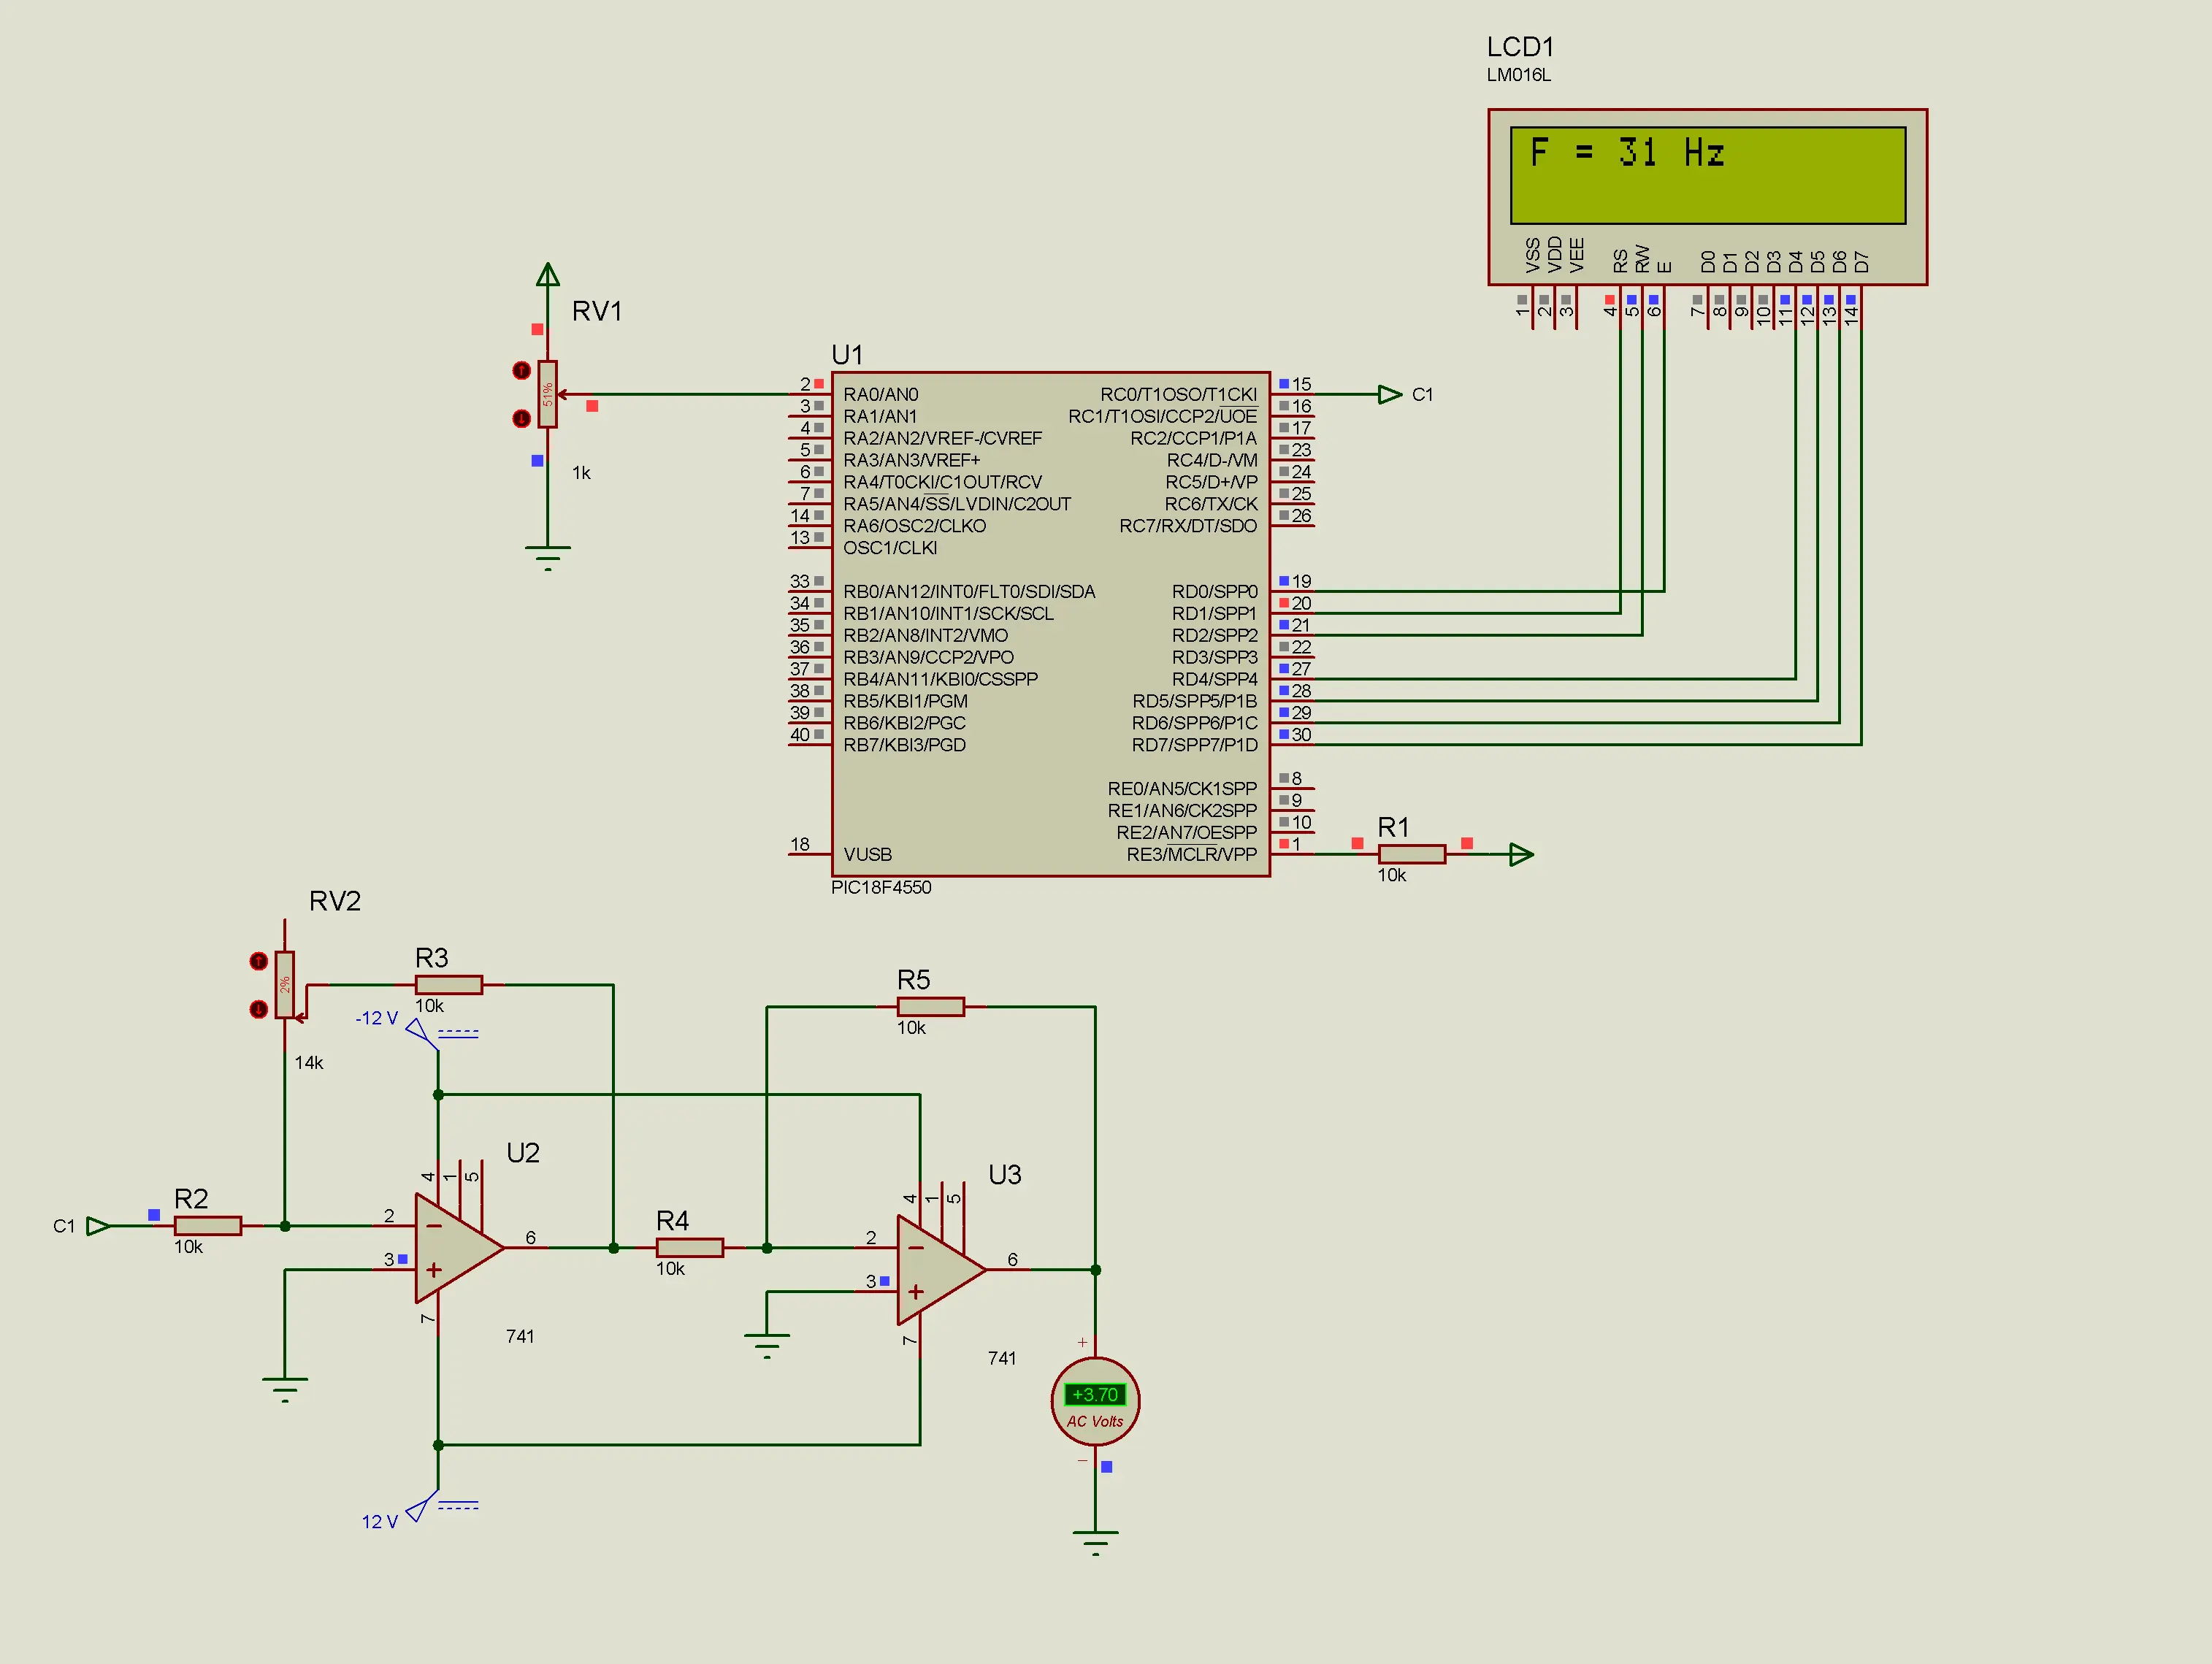Image resolution: width=2212 pixels, height=1664 pixels.
Task: Select resistor R3 symbol
Action: coord(449,985)
